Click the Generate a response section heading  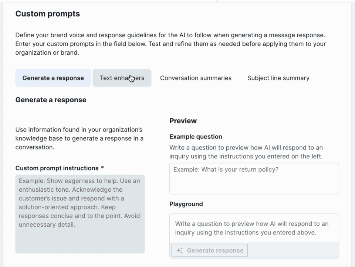[51, 100]
